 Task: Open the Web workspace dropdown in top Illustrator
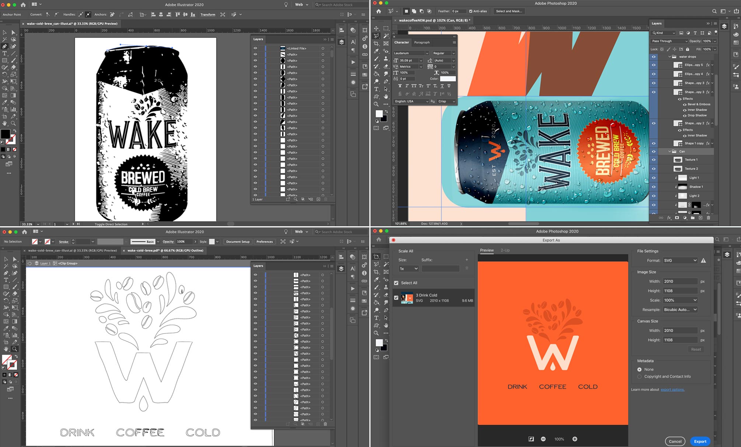tap(302, 5)
